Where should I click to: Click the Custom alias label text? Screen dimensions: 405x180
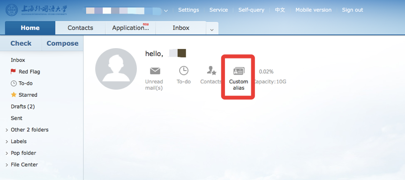[x=239, y=85]
